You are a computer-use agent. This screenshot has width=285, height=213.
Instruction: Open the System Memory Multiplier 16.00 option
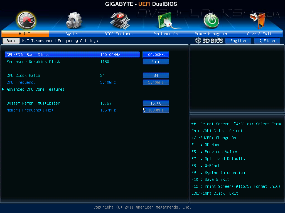(156, 103)
